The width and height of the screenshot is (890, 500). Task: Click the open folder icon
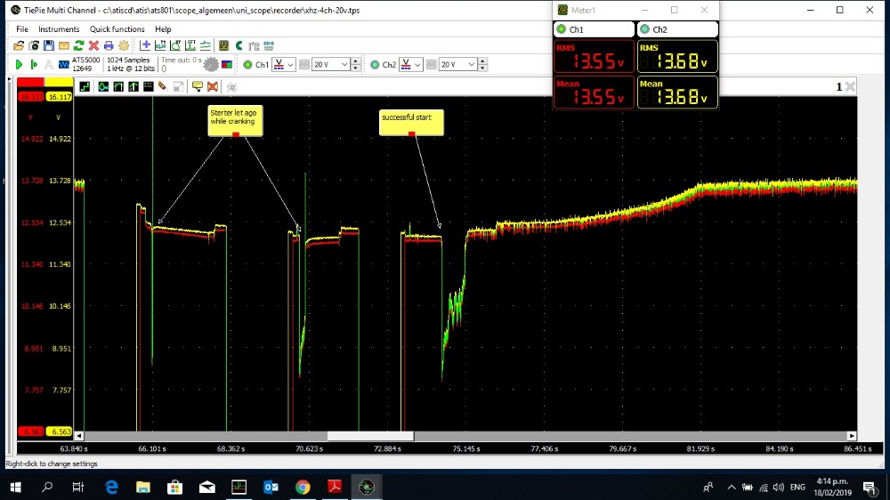tap(19, 45)
